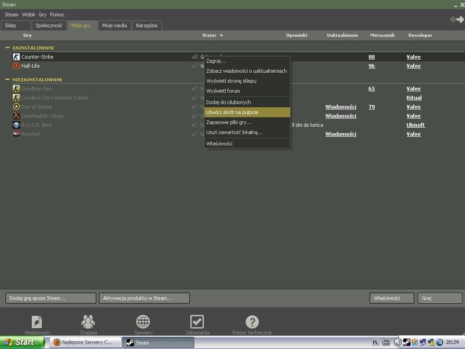The image size is (465, 349).
Task: Toggle favorite star for R.U.S.E. Beta
Action: click(195, 125)
